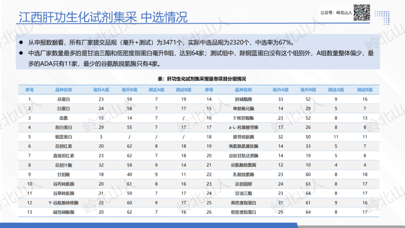
Task: Click the cell 血氨
Action: tap(63, 118)
